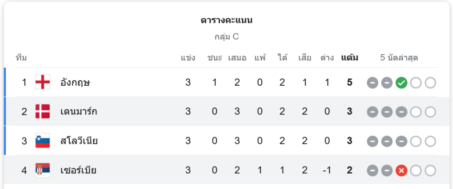Click Serbia's first gray draw icon

point(372,171)
